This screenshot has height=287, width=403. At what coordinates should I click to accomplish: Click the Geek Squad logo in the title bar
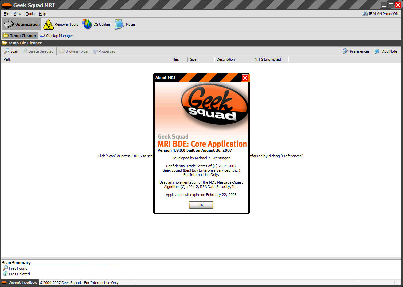(x=7, y=5)
